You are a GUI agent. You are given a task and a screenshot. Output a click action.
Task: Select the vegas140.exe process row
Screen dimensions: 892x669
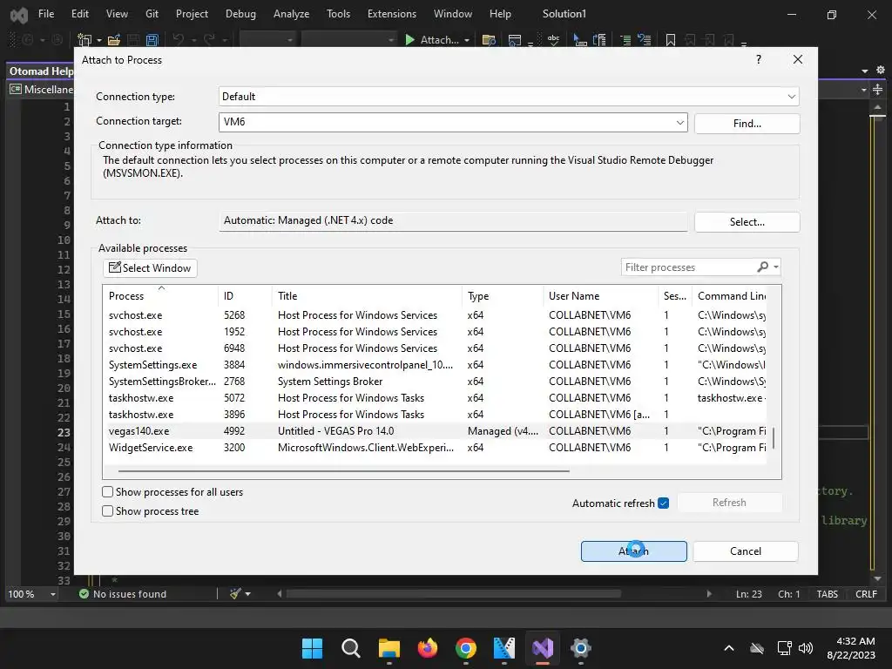click(x=436, y=430)
